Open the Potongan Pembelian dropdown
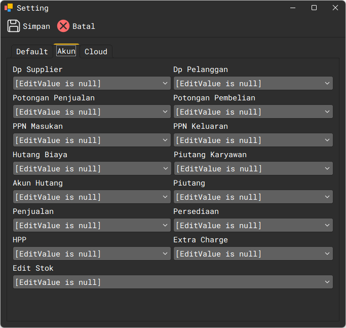The image size is (346, 328). (x=327, y=112)
